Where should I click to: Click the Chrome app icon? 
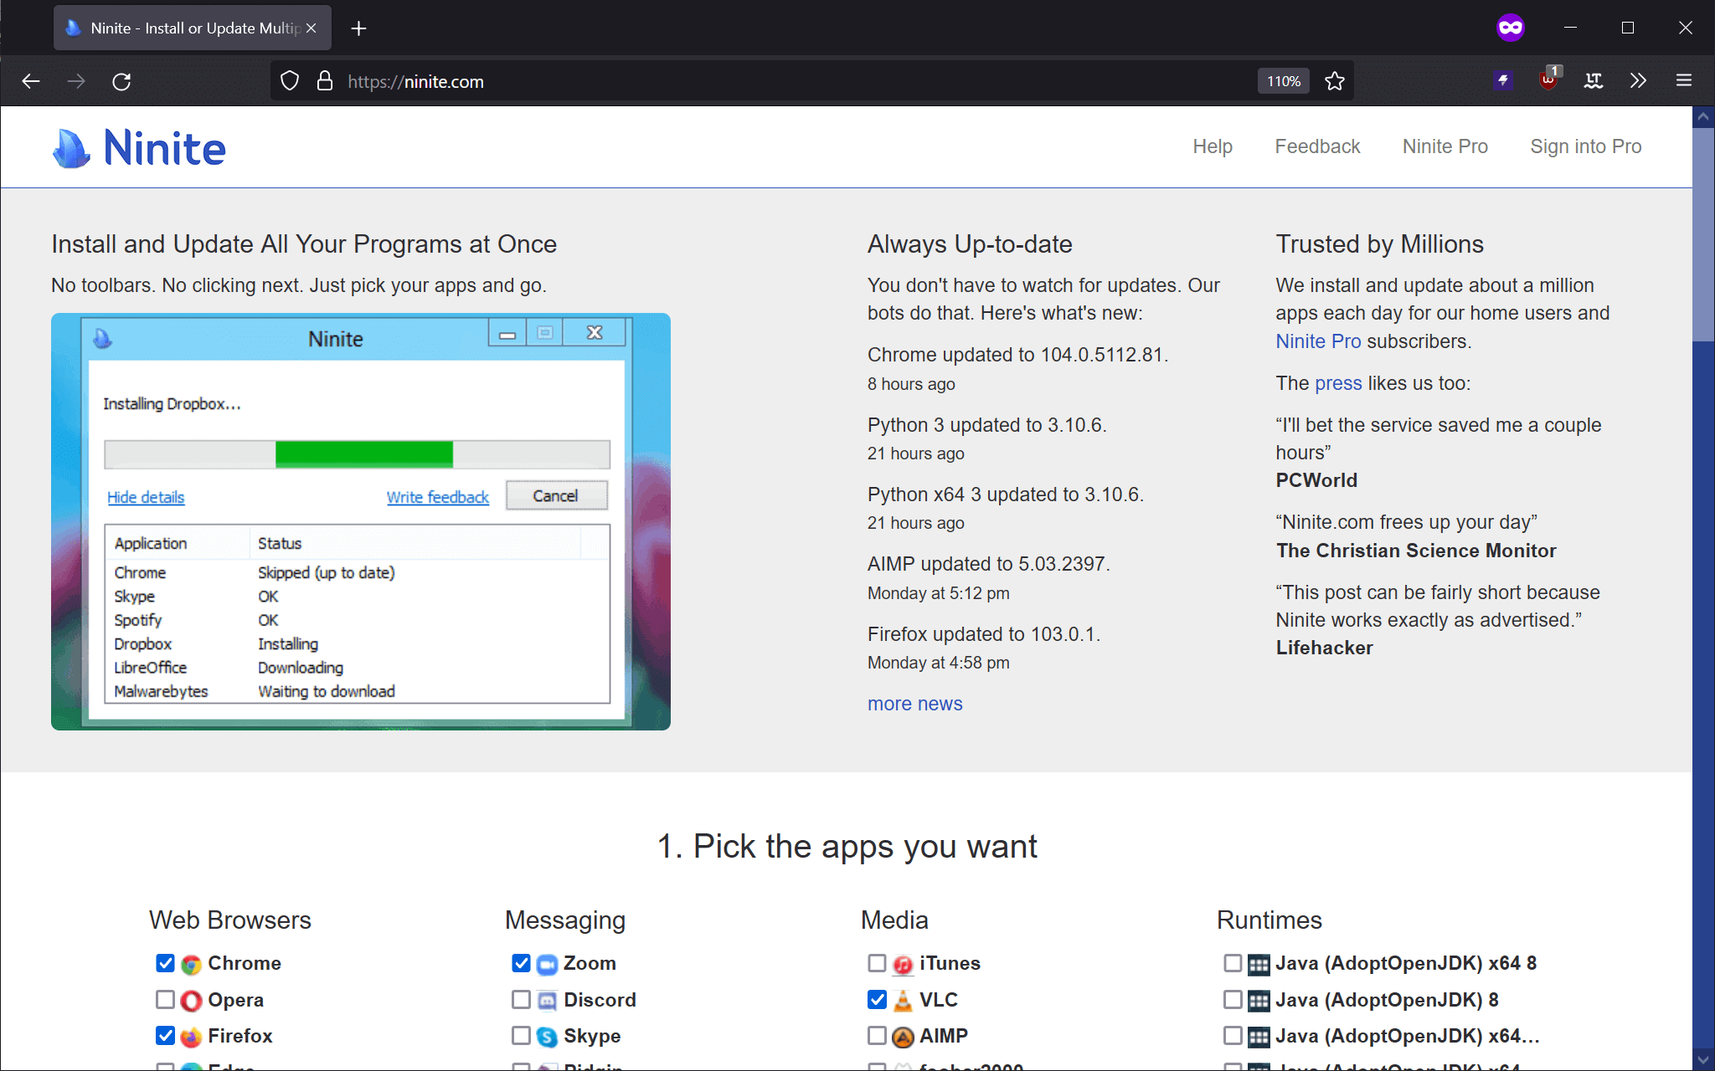191,965
